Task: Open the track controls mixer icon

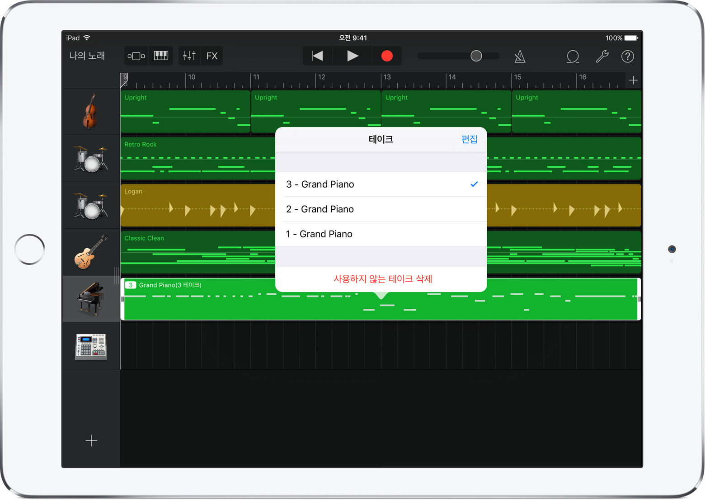Action: (x=189, y=56)
